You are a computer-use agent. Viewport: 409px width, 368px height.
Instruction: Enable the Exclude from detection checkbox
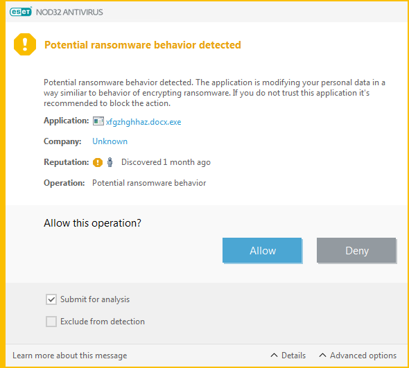pyautogui.click(x=51, y=322)
